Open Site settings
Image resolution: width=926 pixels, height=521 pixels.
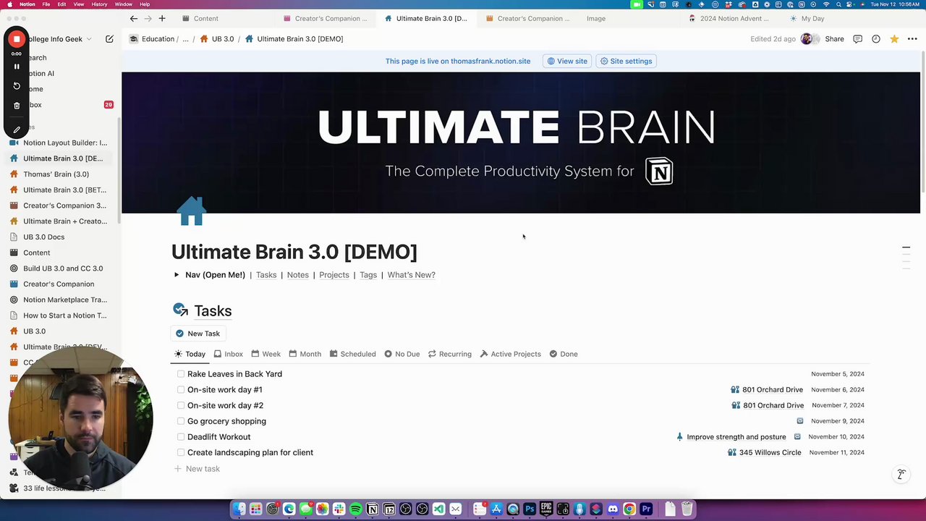pyautogui.click(x=626, y=61)
